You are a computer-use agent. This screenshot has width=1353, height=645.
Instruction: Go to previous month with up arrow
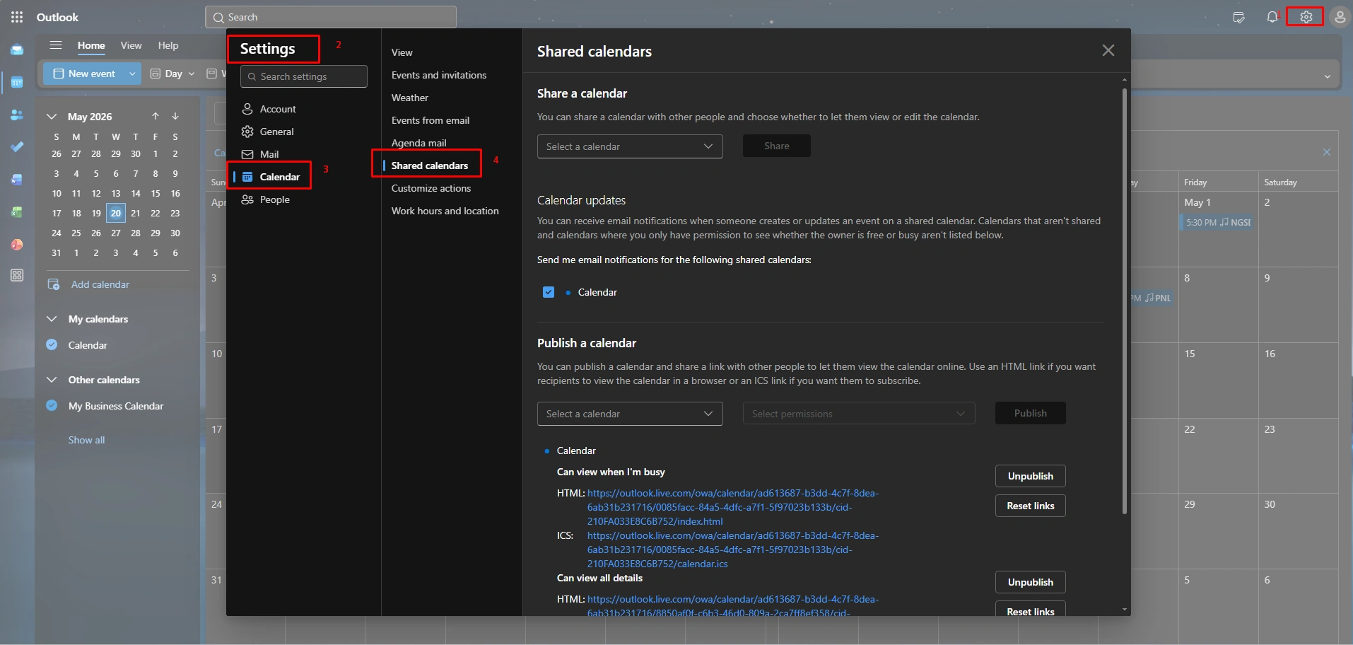[156, 116]
